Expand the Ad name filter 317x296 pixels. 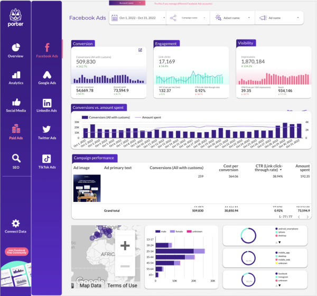pyautogui.click(x=279, y=18)
